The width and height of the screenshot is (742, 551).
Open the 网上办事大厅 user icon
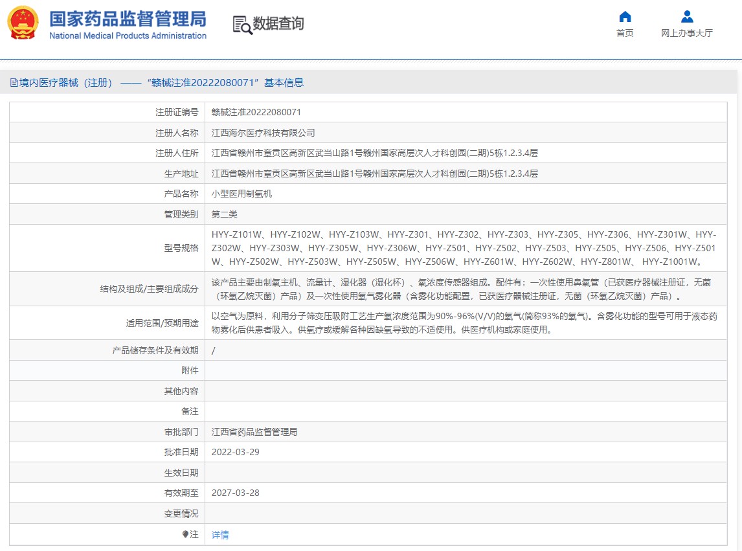coord(686,17)
